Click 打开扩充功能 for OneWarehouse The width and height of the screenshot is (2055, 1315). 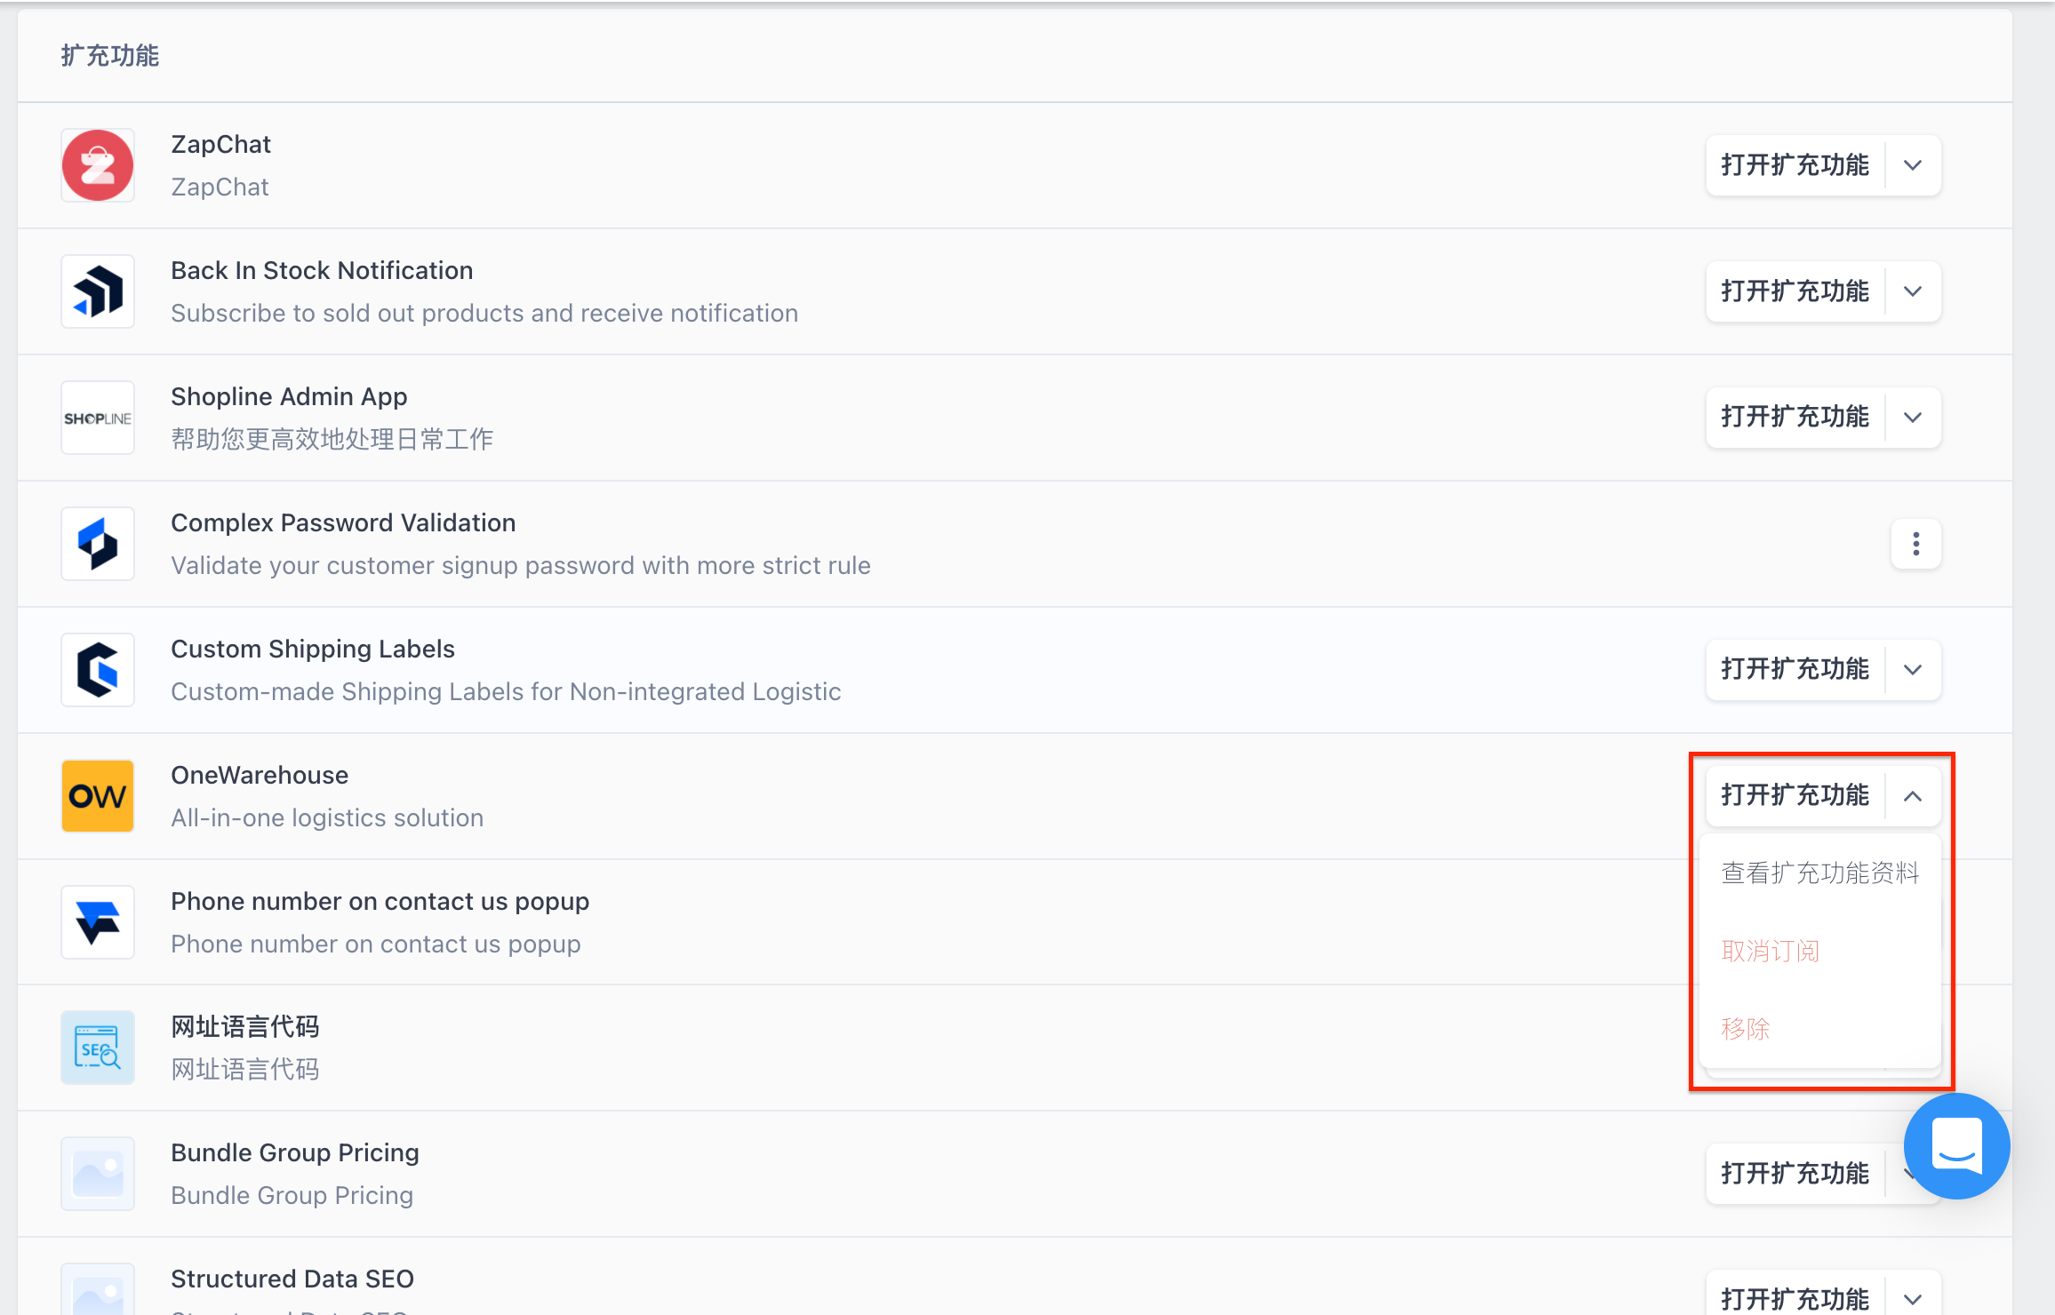(x=1795, y=796)
